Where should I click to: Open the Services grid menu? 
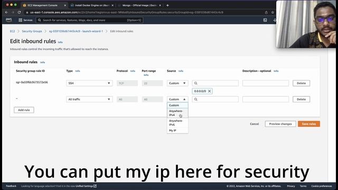coord(25,20)
